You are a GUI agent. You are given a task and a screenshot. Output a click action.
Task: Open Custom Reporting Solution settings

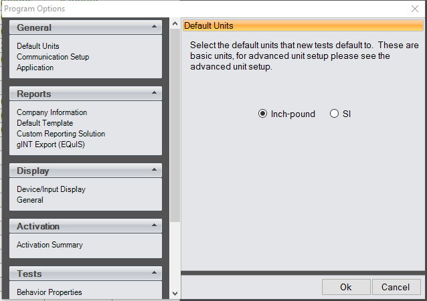(61, 134)
